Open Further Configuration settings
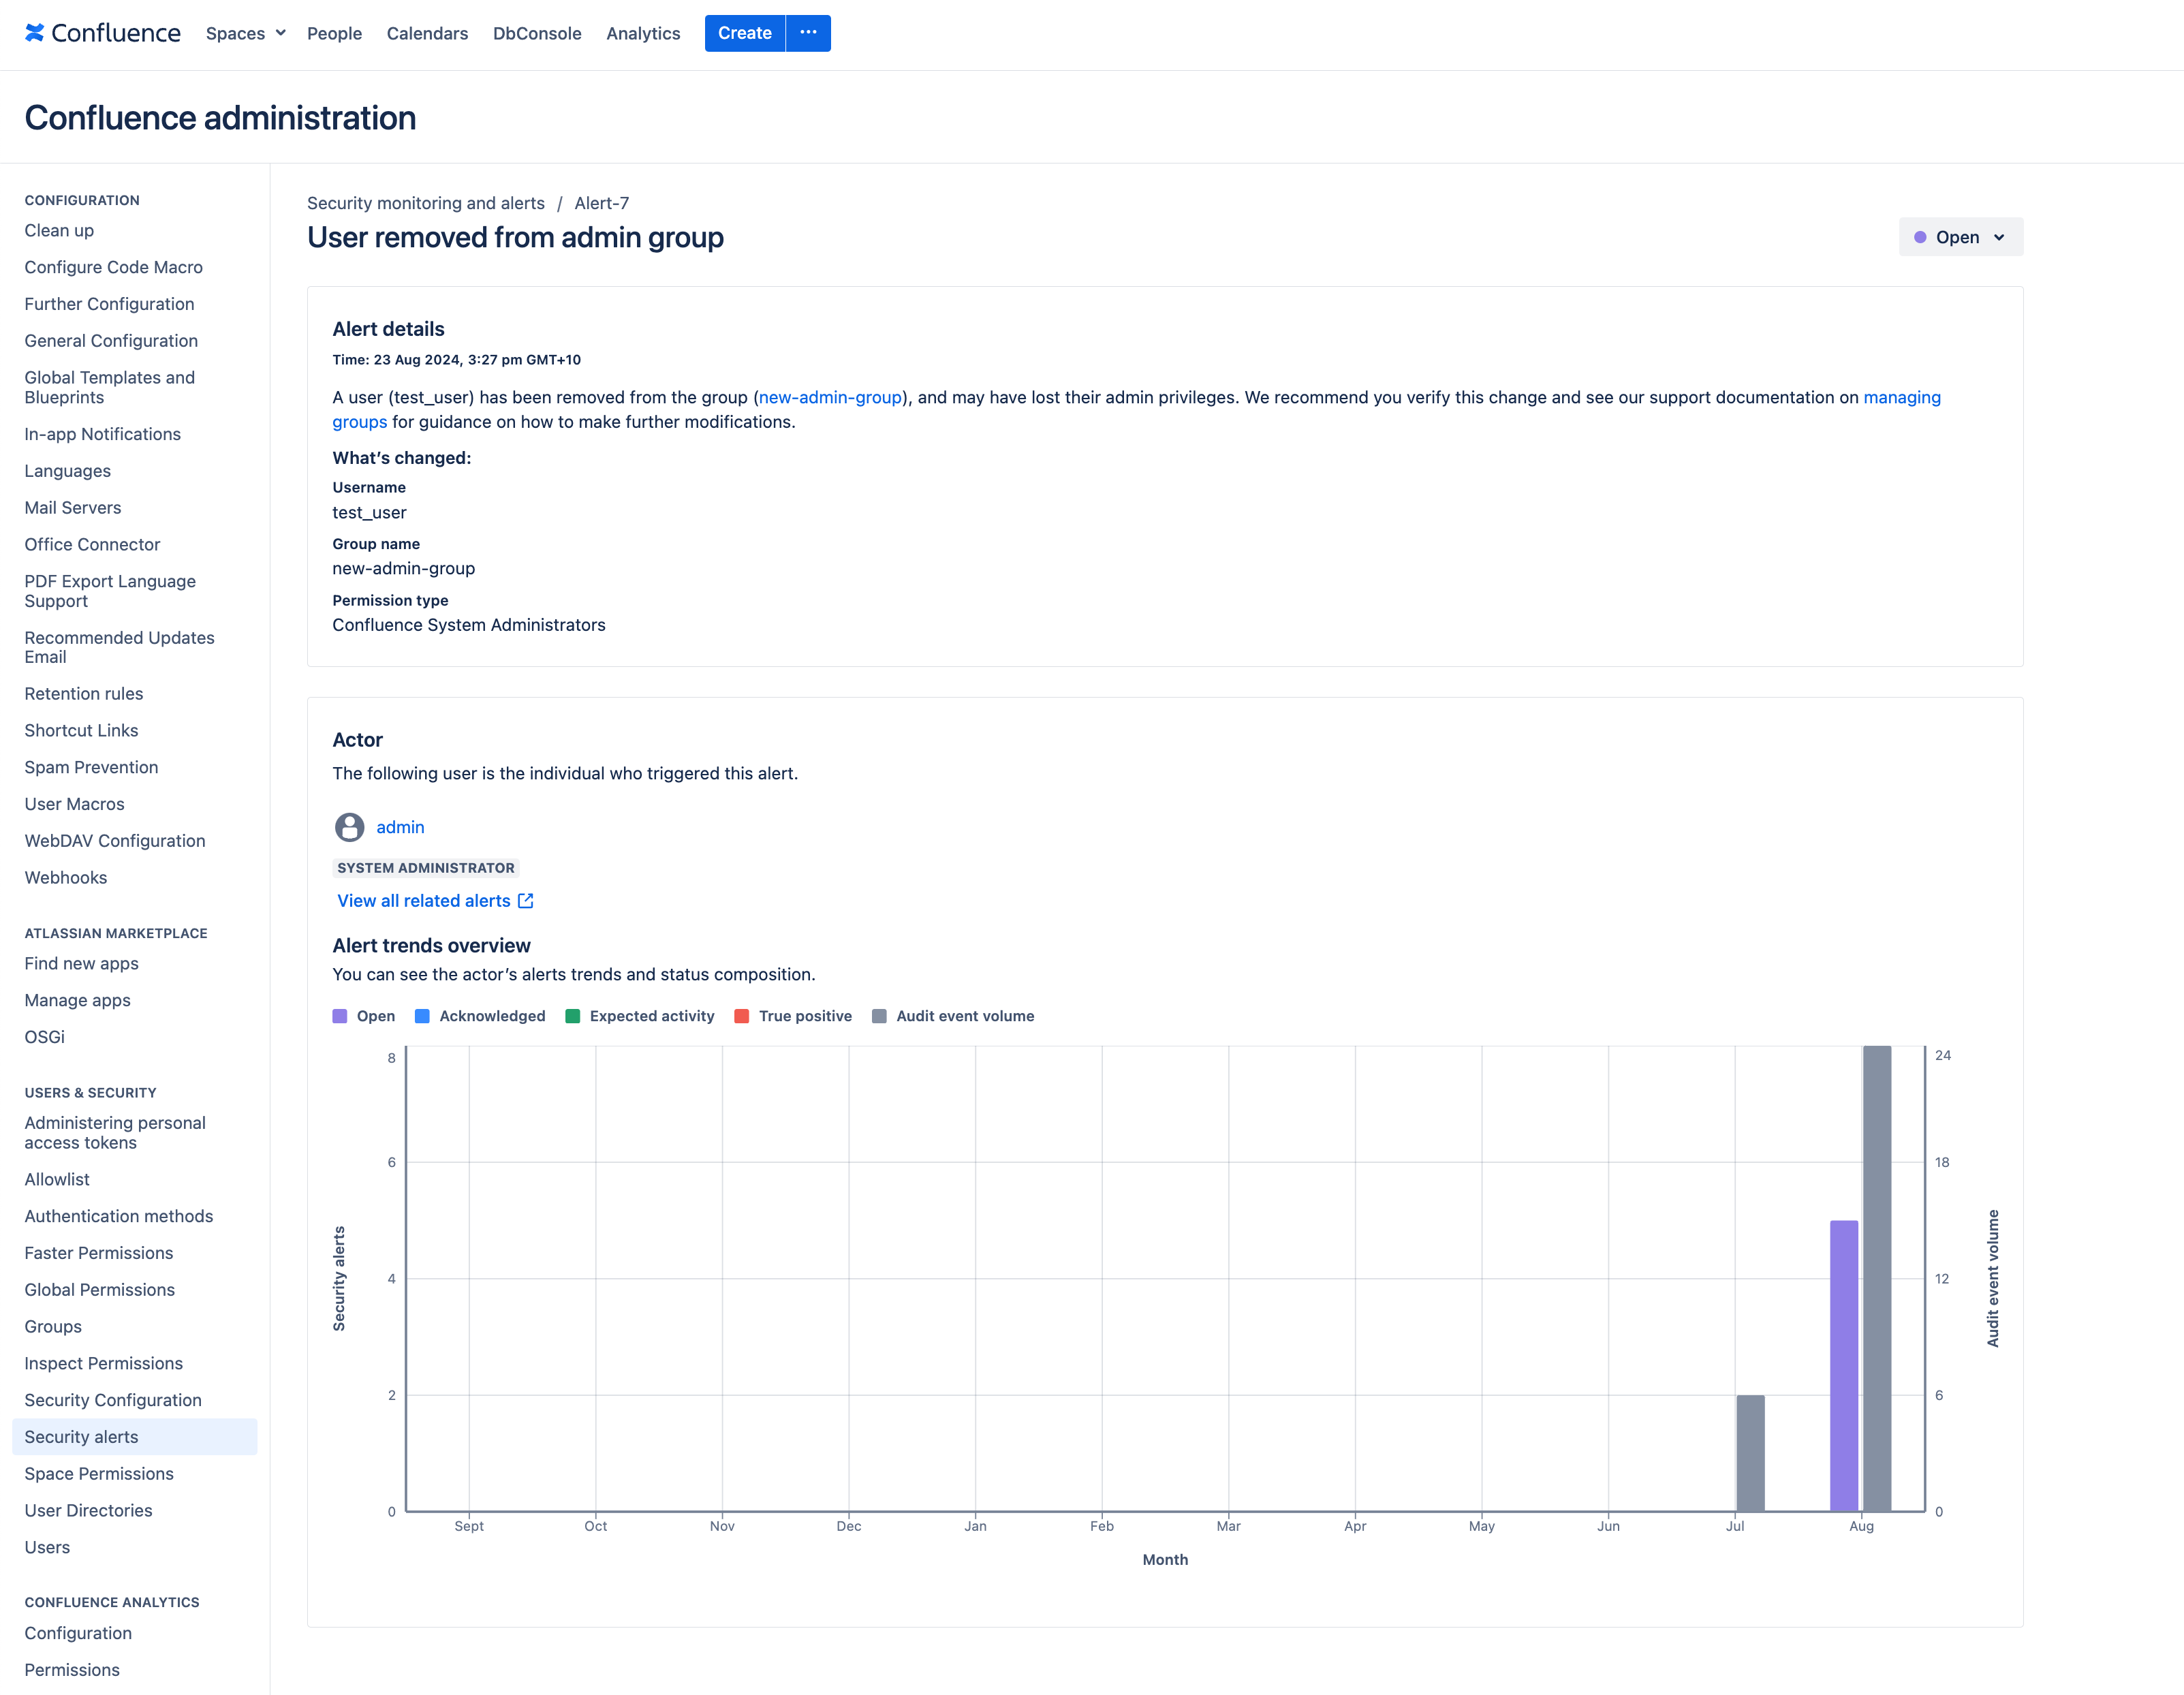Viewport: 2184px width, 1695px height. tap(109, 304)
